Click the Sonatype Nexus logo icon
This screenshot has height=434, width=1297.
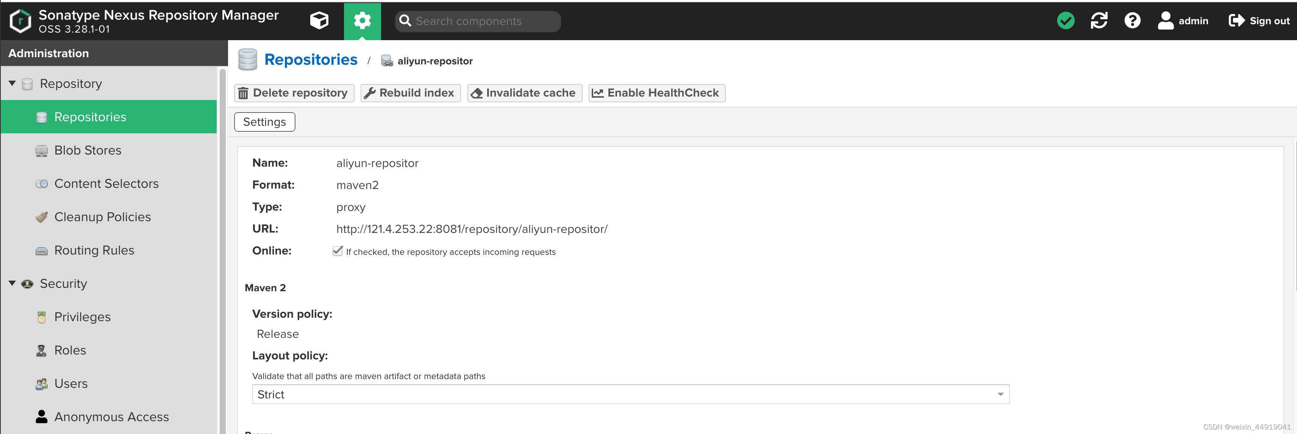[20, 21]
